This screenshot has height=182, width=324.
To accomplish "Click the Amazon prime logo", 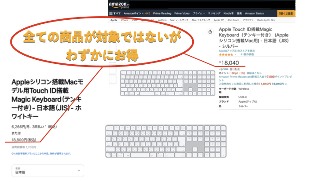I will 119,5.
